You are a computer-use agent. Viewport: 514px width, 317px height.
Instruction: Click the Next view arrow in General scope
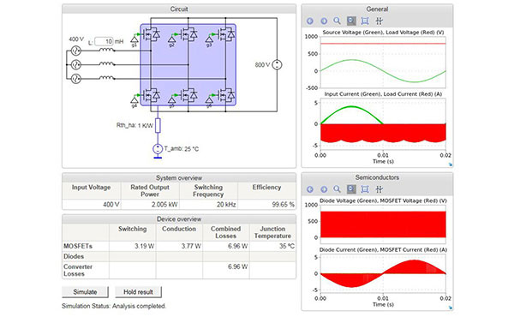pyautogui.click(x=324, y=21)
